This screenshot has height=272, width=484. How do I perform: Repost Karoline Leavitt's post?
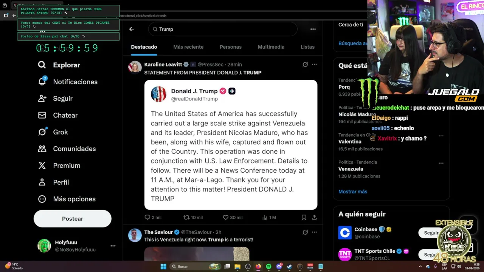click(186, 217)
